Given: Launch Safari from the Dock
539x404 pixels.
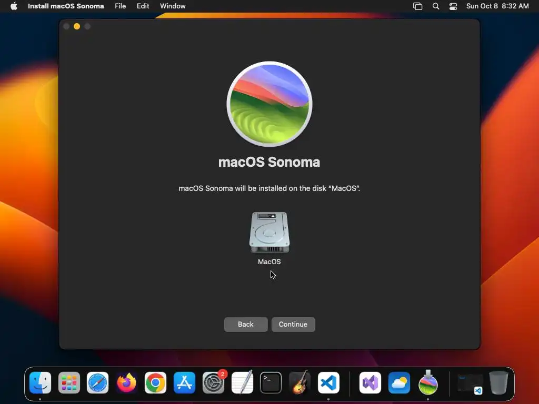Looking at the screenshot, I should click(97, 383).
